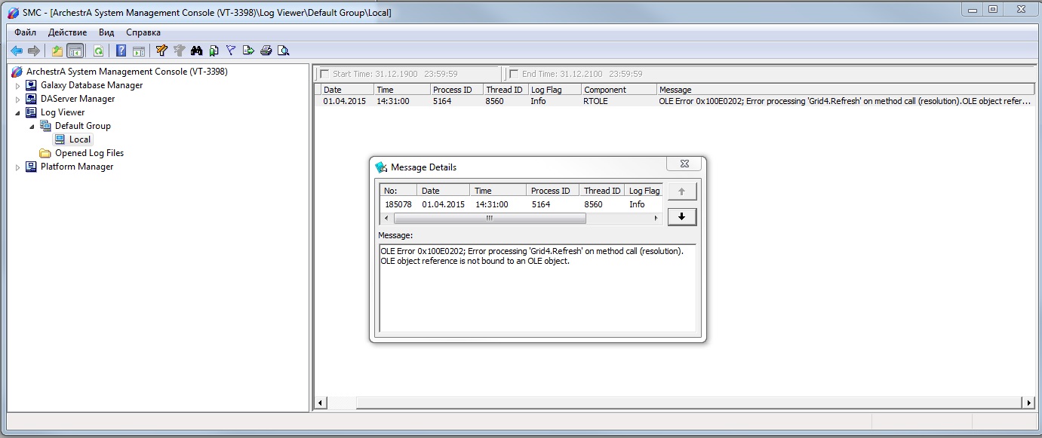Enable the End Time checkbox
1042x438 pixels.
[x=514, y=74]
